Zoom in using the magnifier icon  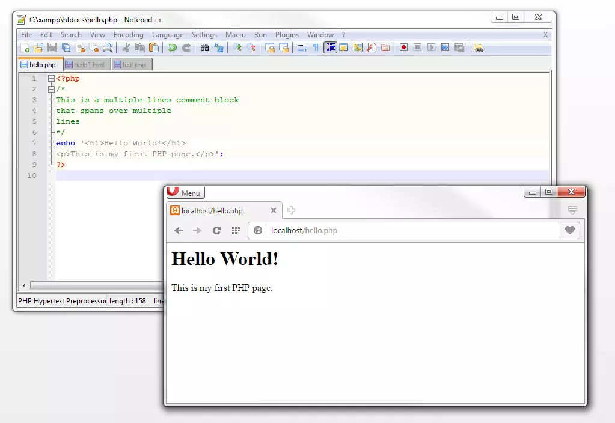click(x=237, y=47)
